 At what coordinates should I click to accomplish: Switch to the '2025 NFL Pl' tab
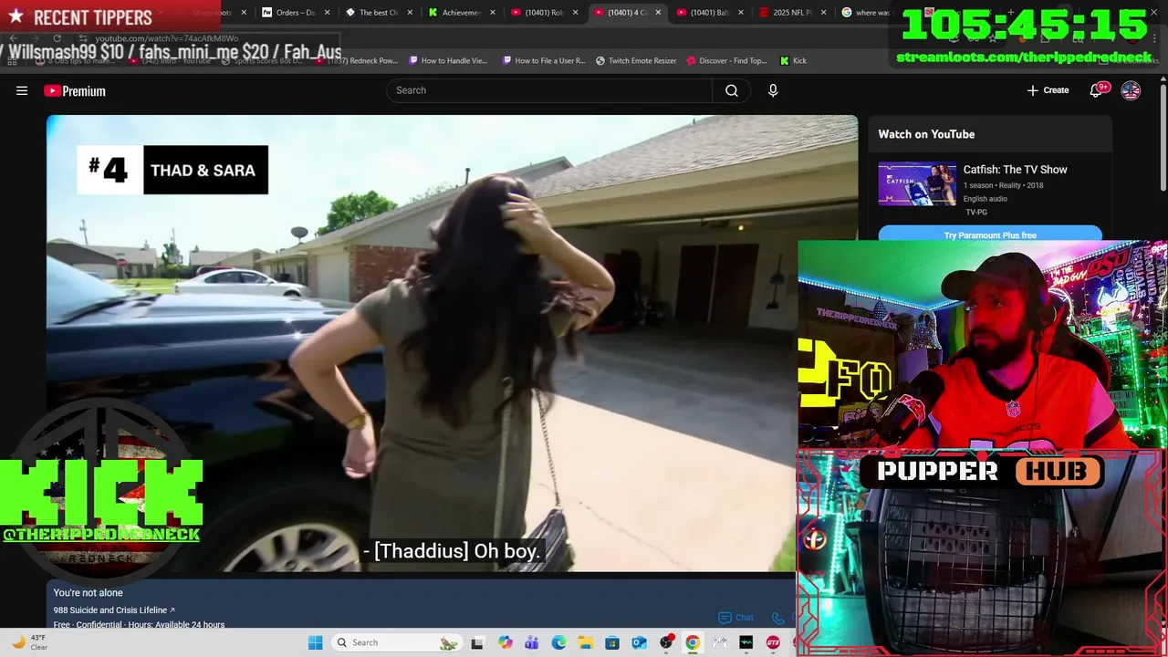791,13
